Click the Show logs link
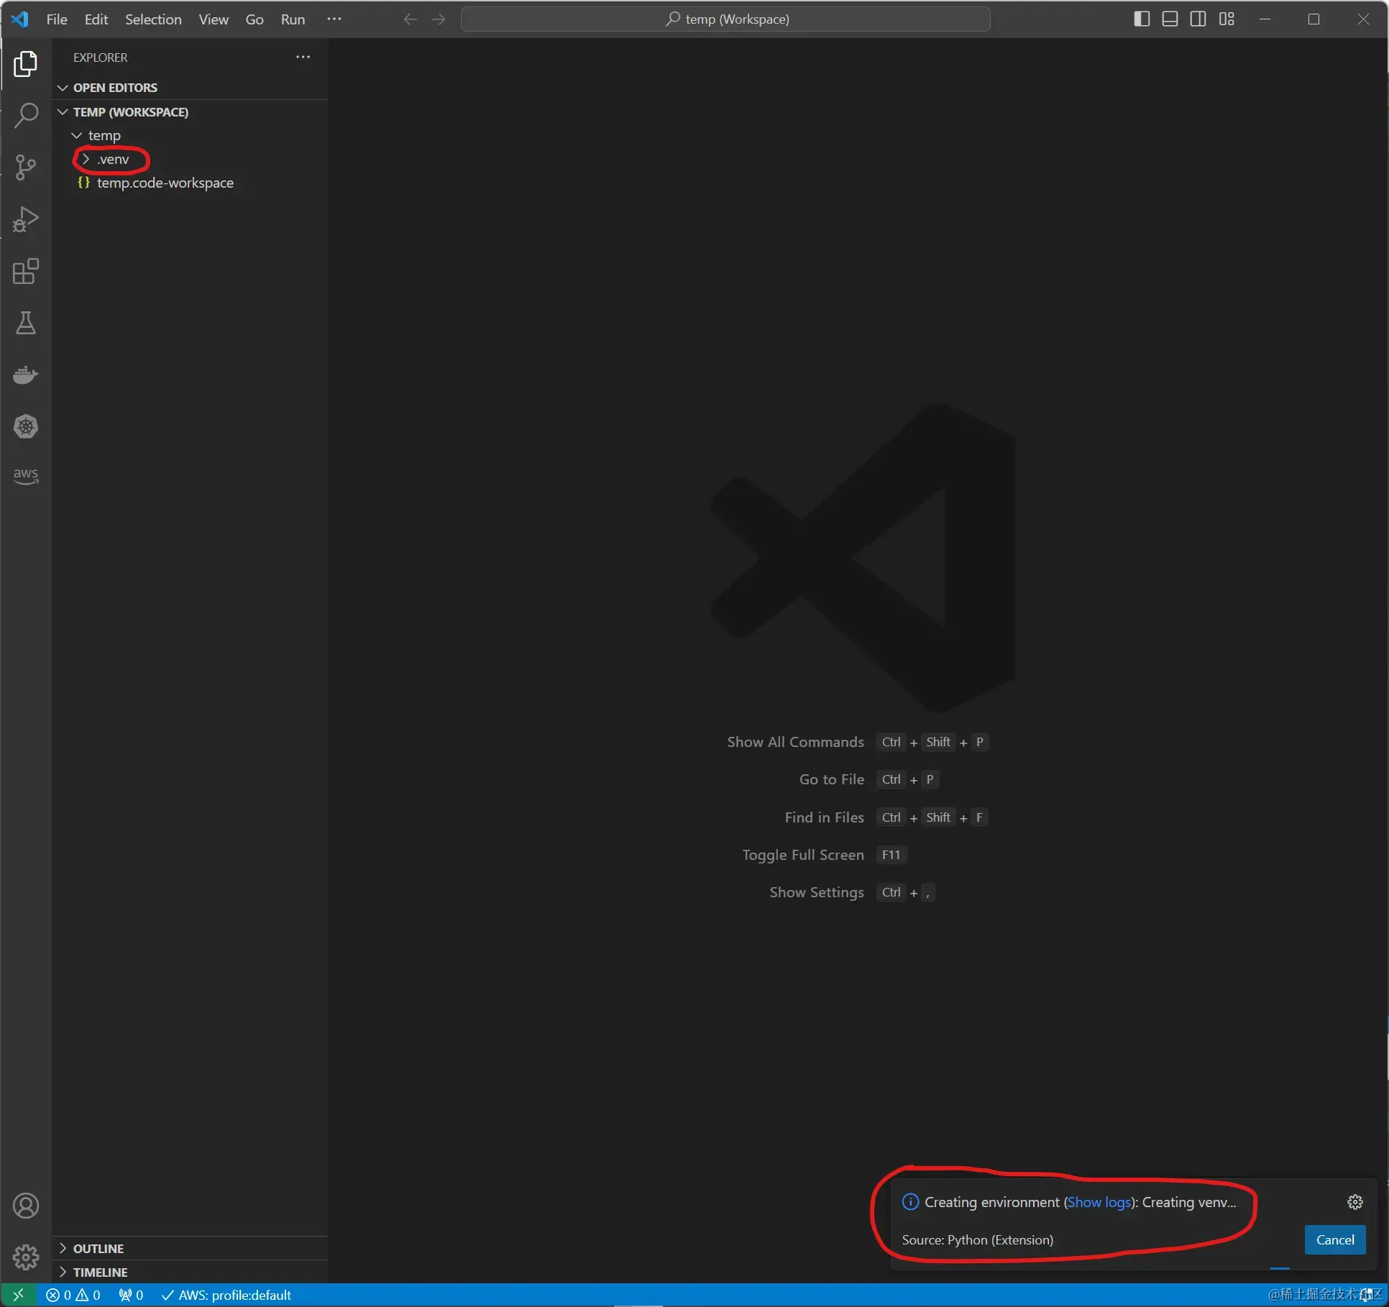 pyautogui.click(x=1099, y=1202)
